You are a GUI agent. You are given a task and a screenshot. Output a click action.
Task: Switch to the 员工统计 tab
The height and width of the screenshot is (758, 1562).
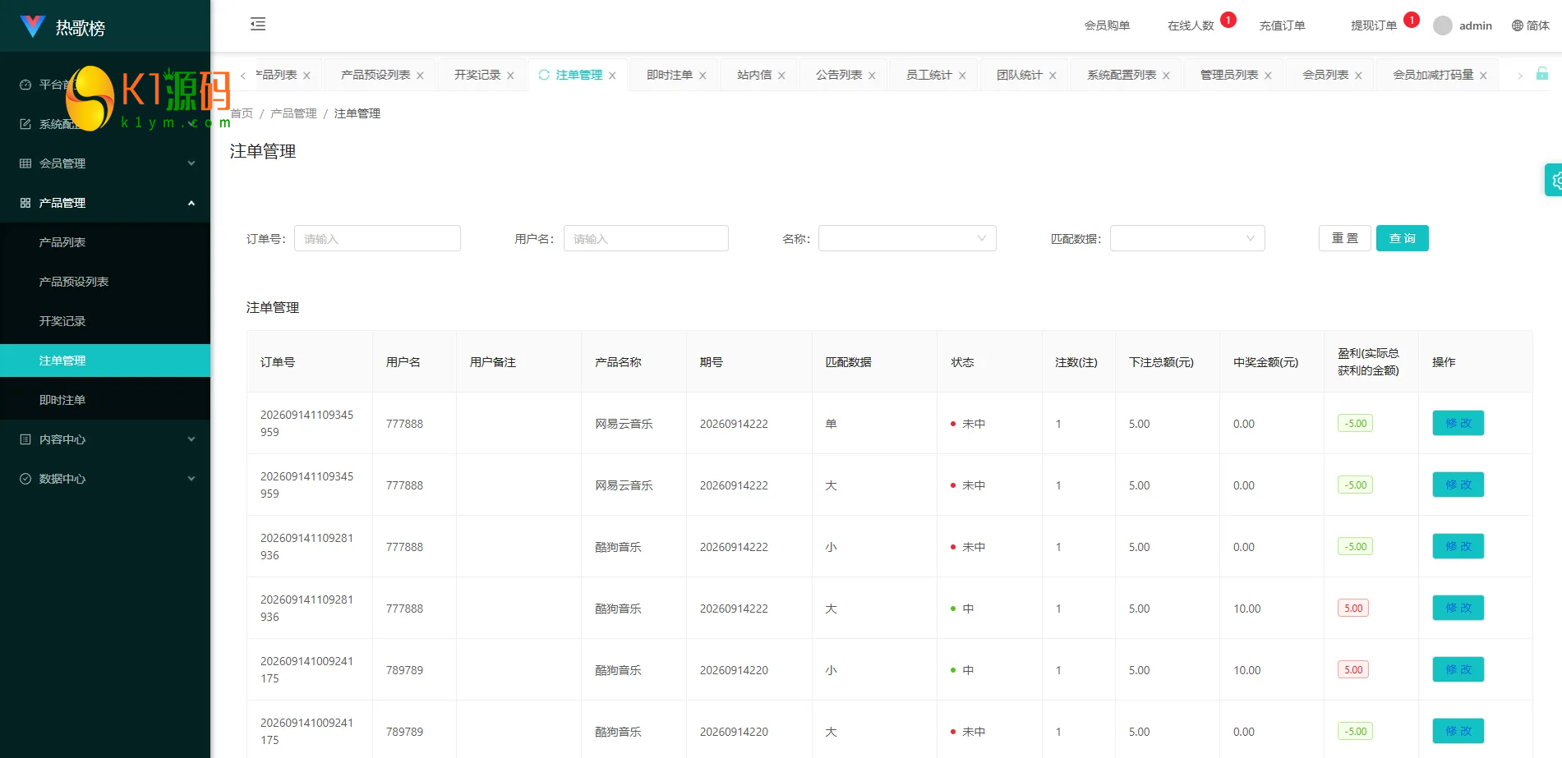pyautogui.click(x=929, y=75)
